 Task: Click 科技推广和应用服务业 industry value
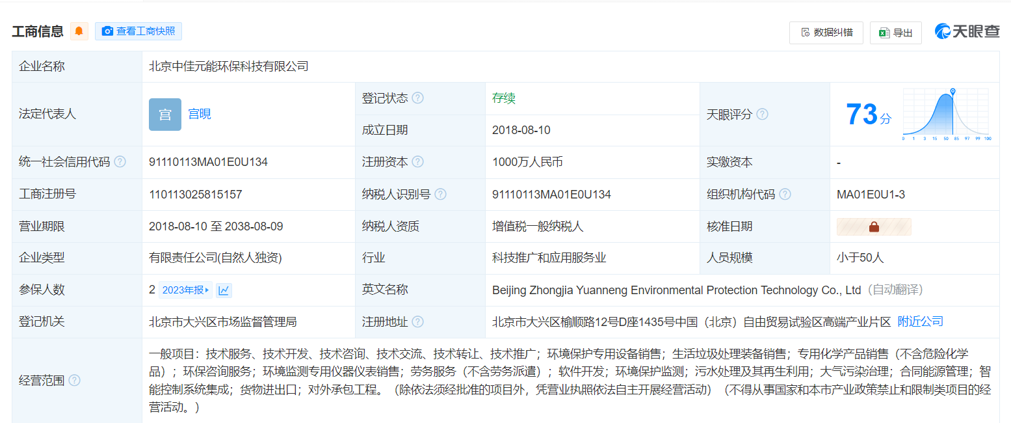549,258
